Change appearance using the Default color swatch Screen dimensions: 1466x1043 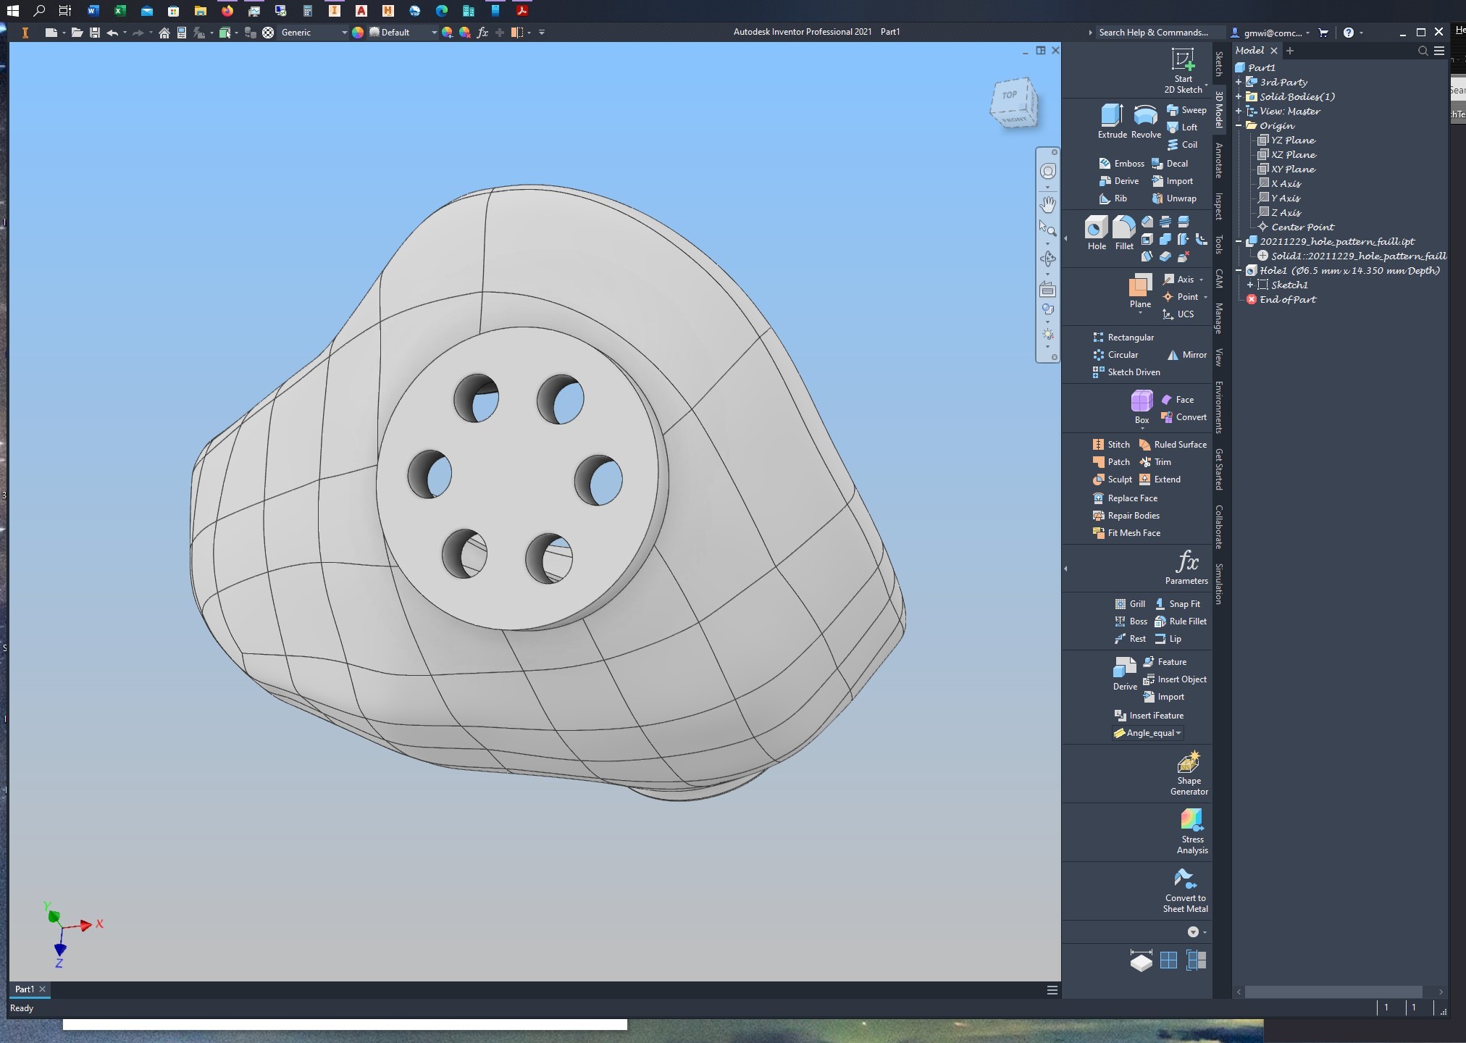tap(375, 33)
